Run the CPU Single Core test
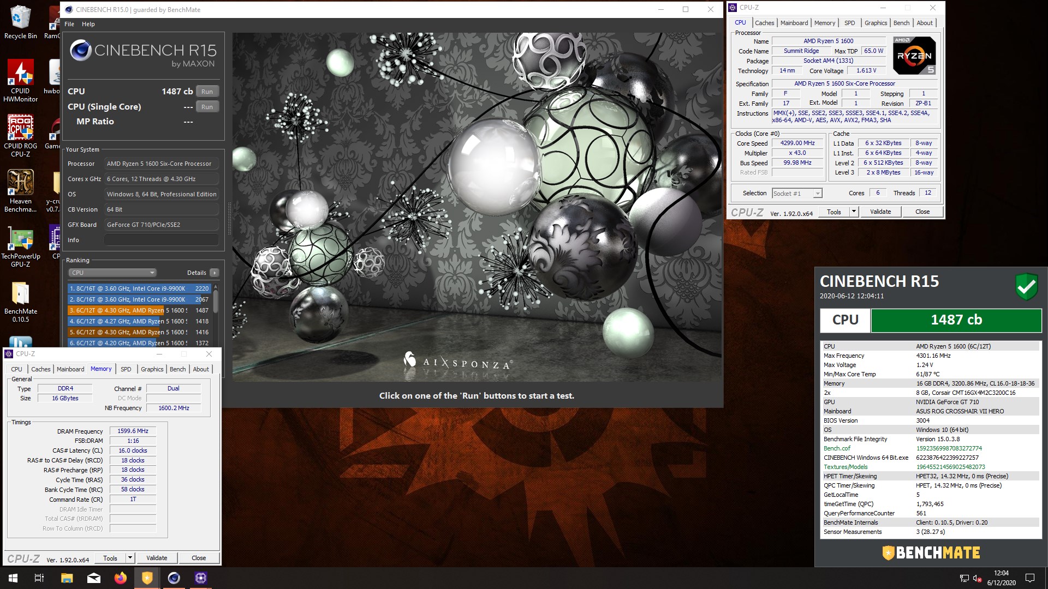The width and height of the screenshot is (1048, 589). 207,107
